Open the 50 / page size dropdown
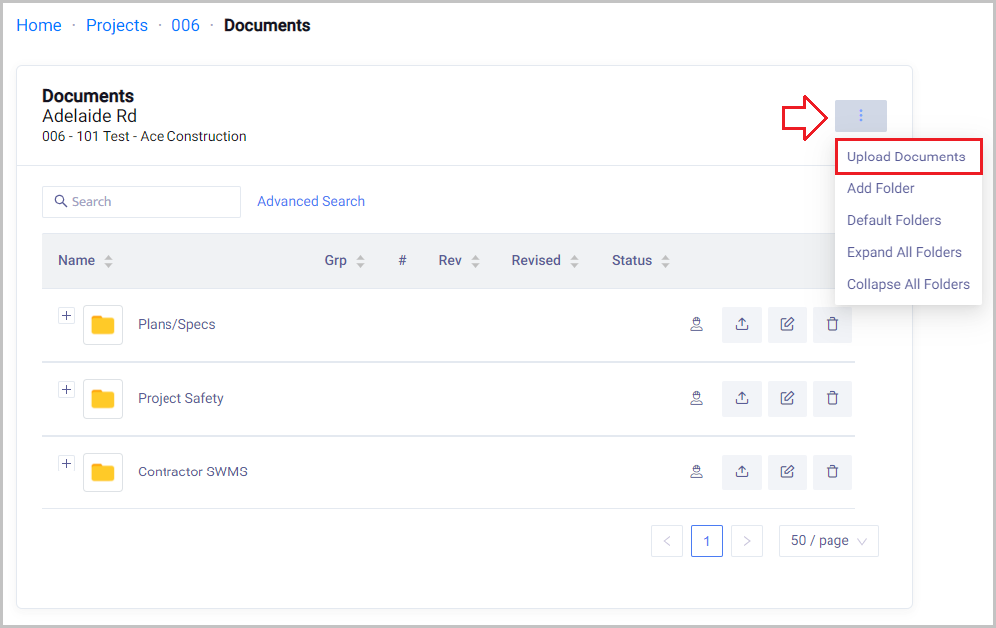This screenshot has width=996, height=628. [828, 540]
